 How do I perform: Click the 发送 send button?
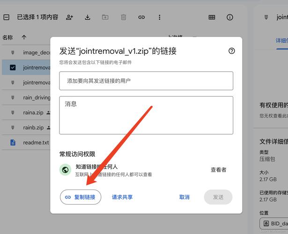(218, 197)
